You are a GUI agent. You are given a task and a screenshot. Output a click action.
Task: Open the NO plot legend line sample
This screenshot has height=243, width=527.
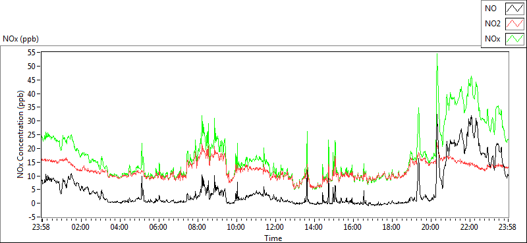514,9
